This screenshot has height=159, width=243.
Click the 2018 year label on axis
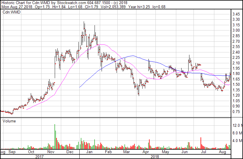pos(155,157)
